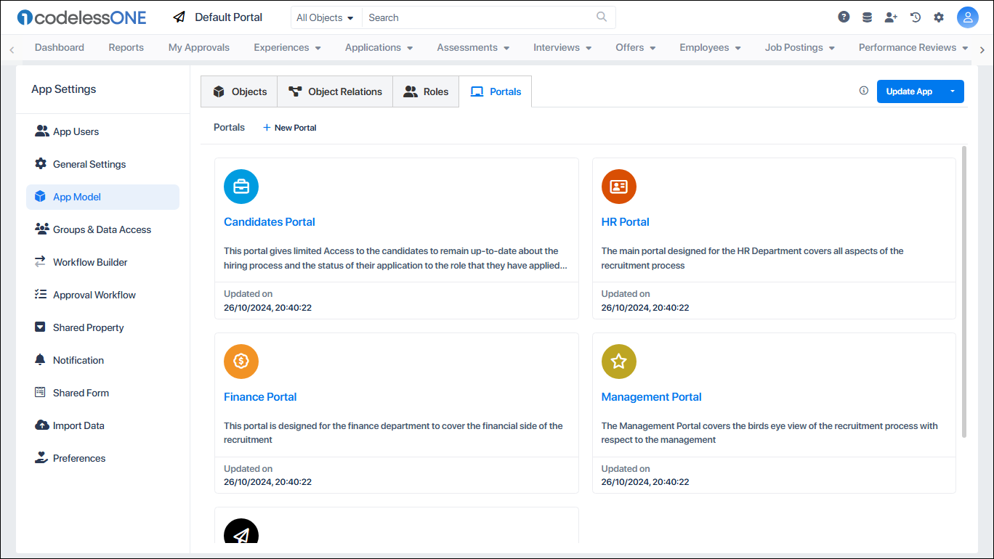Expand the Interviews menu

point(562,47)
